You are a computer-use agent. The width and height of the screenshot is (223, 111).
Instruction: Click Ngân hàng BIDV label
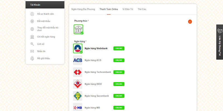click(93, 84)
